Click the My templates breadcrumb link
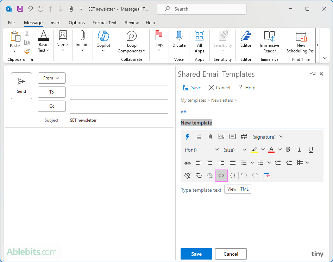The width and height of the screenshot is (333, 262). click(x=193, y=100)
